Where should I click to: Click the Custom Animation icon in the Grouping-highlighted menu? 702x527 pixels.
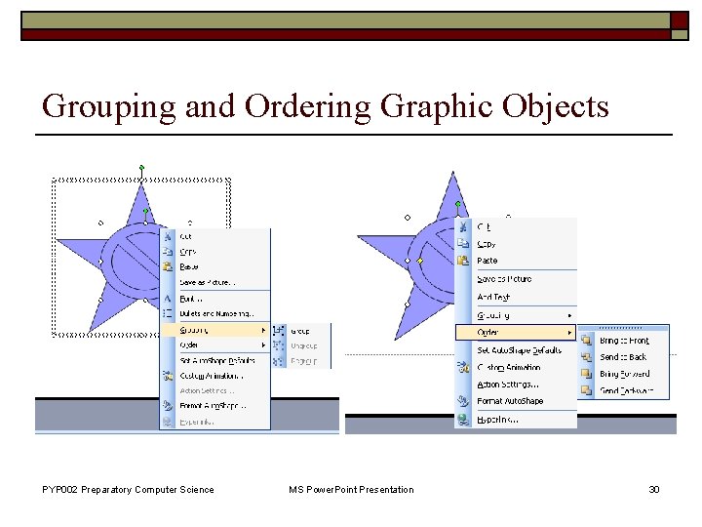pos(168,376)
